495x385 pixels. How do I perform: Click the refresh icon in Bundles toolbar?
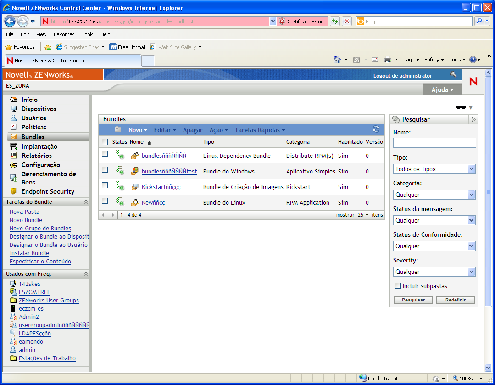(376, 129)
